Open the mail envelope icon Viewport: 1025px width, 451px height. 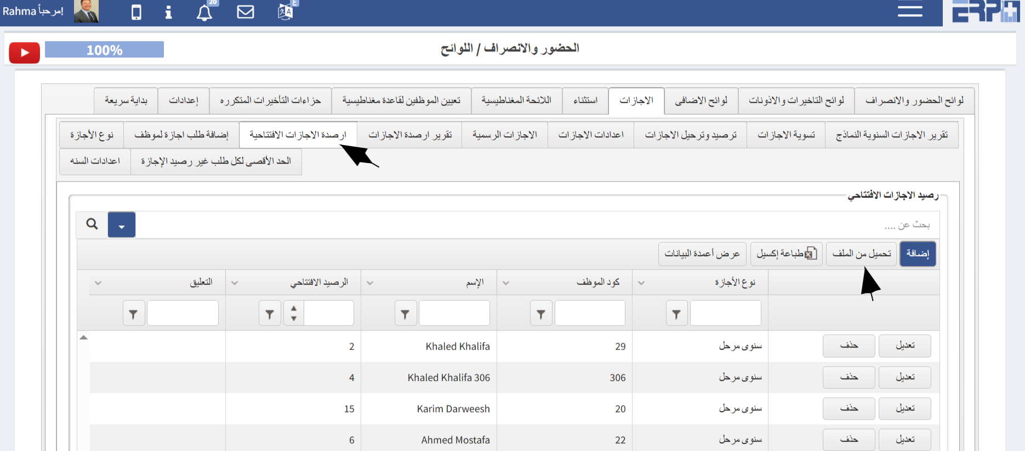tap(246, 11)
